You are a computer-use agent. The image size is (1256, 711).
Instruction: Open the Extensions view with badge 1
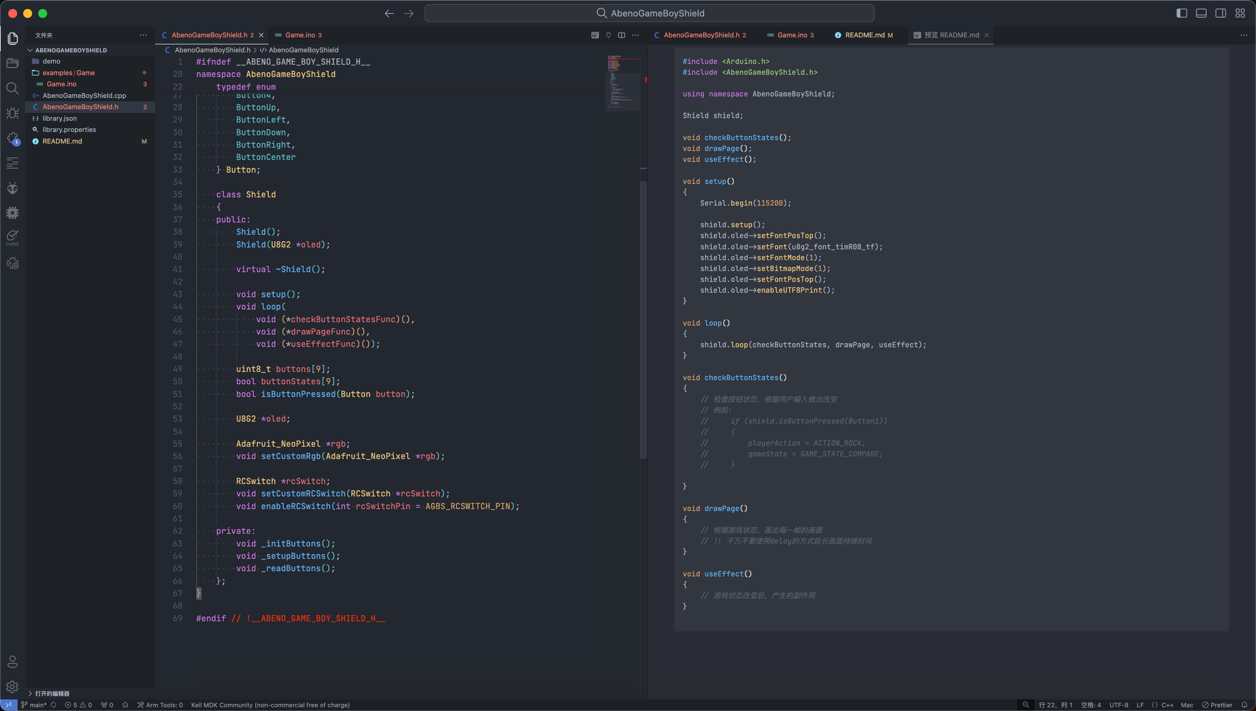click(13, 138)
